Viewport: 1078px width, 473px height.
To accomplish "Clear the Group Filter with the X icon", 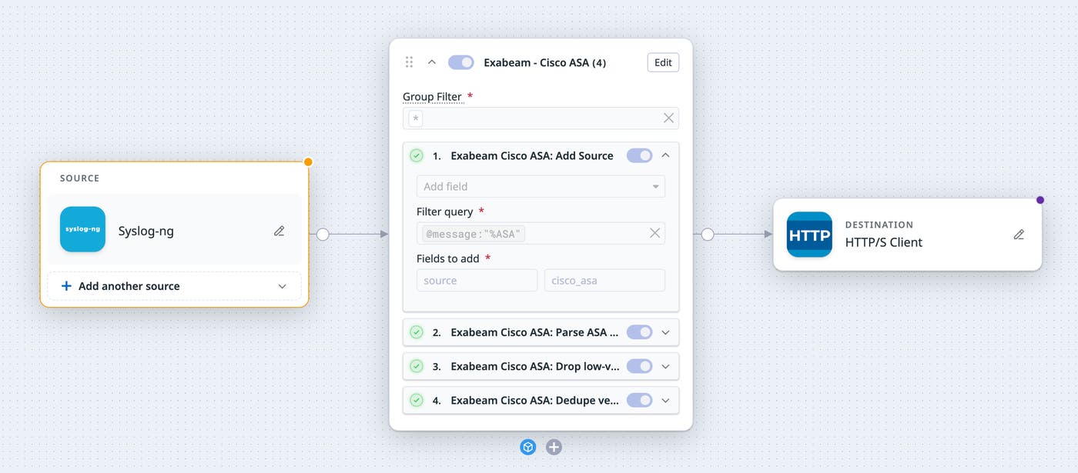I will pyautogui.click(x=668, y=118).
